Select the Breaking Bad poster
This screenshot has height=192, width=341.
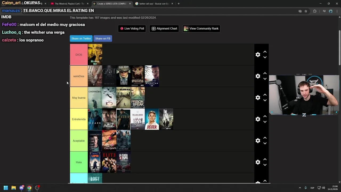click(95, 55)
